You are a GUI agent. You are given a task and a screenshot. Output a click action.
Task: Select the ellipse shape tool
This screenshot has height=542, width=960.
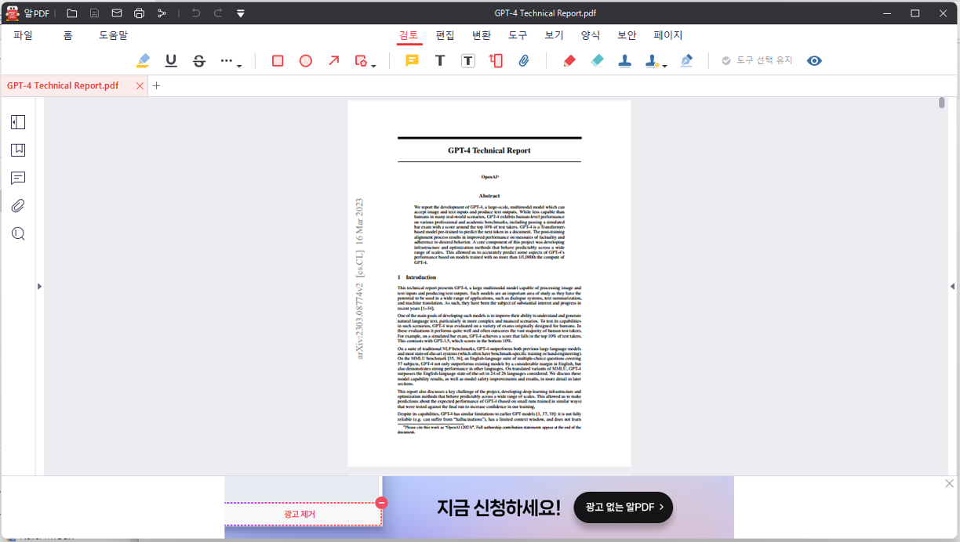tap(306, 60)
